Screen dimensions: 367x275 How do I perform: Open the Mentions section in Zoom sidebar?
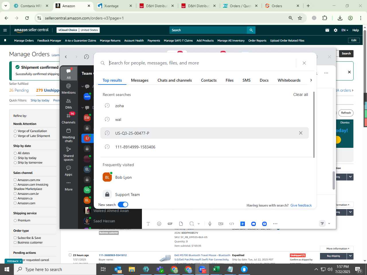pos(69,89)
